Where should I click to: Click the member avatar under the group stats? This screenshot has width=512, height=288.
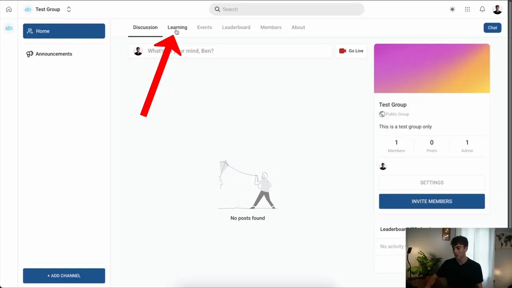(383, 166)
